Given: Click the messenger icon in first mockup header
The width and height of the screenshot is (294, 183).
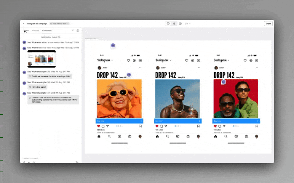Looking at the screenshot, I should click(x=134, y=61).
